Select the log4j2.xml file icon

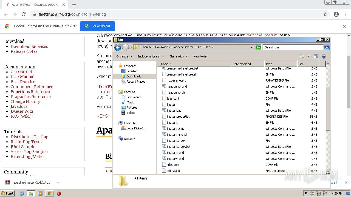(x=164, y=171)
